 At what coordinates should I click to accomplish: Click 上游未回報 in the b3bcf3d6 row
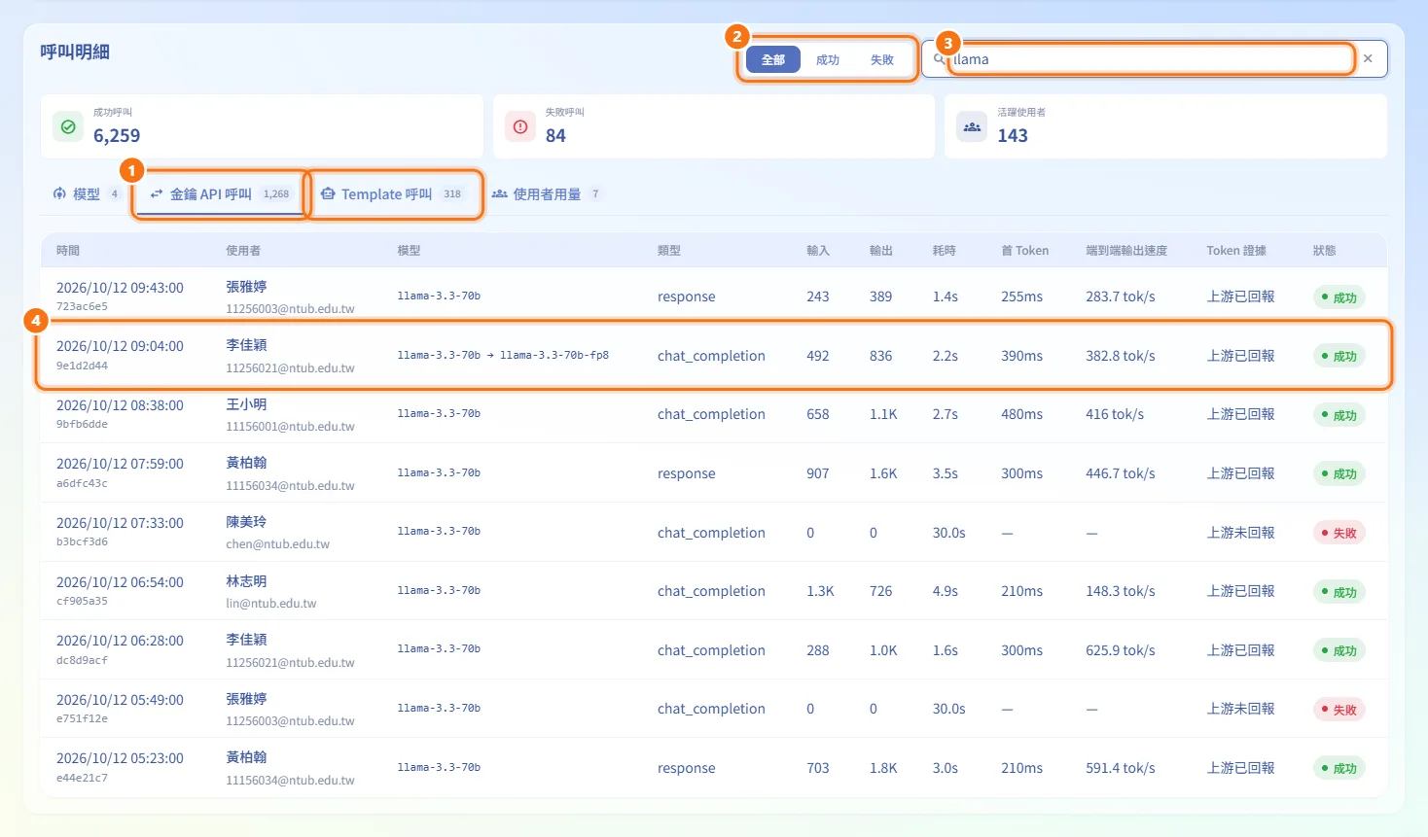(x=1240, y=533)
